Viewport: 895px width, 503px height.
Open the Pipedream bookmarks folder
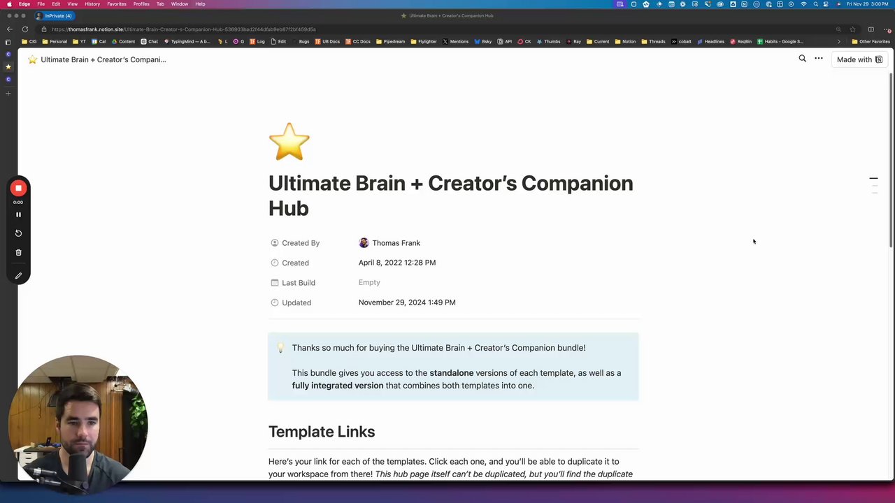point(390,41)
